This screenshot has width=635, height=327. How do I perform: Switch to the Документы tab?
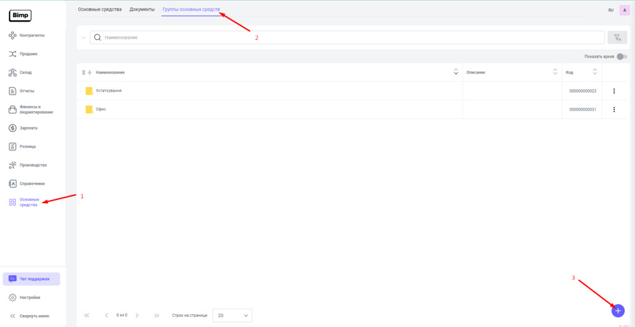coord(142,10)
